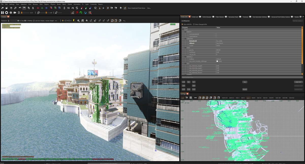Click the grid dots icon in XY Top toolbar
The image size is (305, 164).
coord(190,97)
